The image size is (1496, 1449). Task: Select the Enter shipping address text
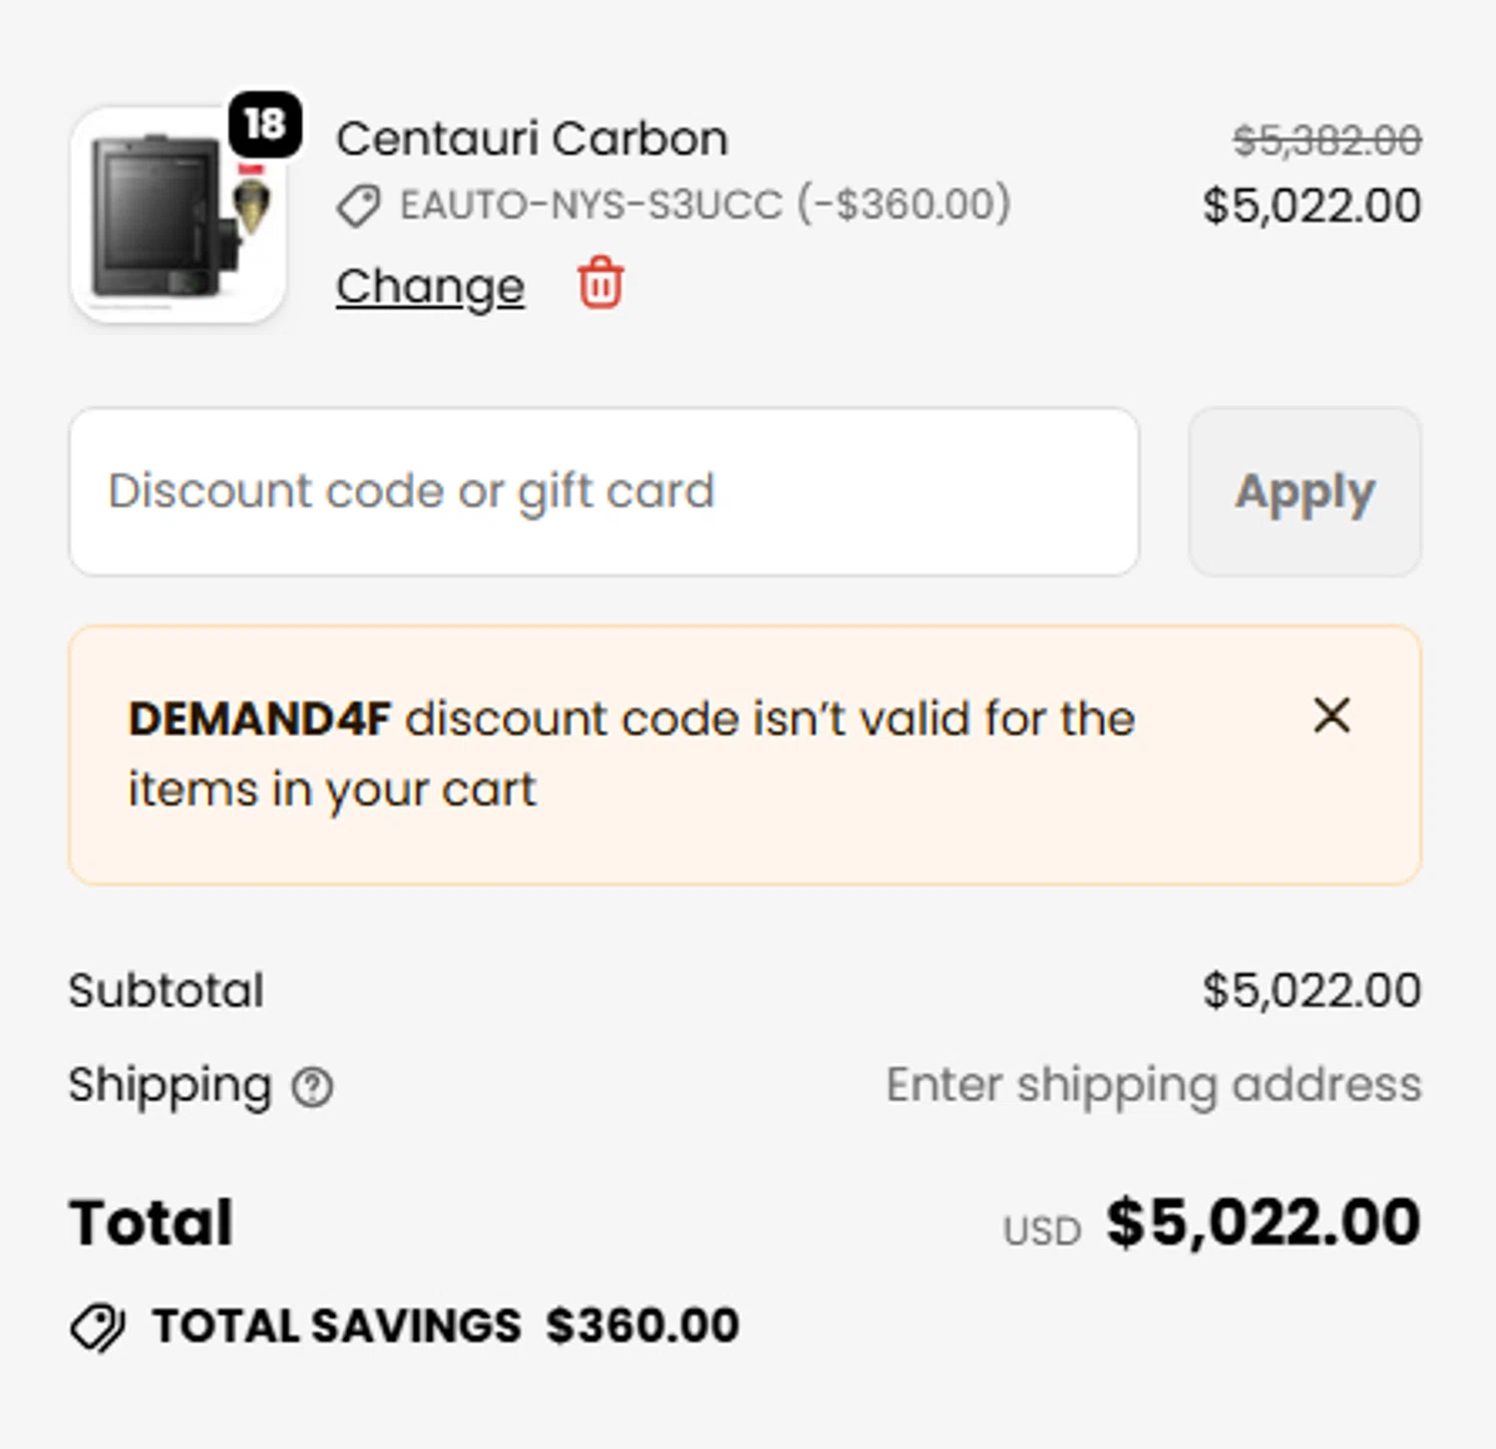tap(1153, 1085)
